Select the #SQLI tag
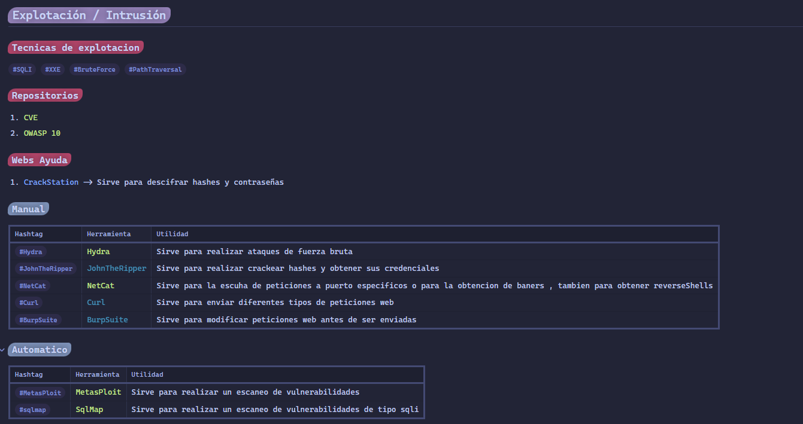 22,69
